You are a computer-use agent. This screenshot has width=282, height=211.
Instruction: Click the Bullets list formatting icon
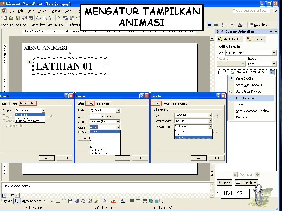coord(224,25)
